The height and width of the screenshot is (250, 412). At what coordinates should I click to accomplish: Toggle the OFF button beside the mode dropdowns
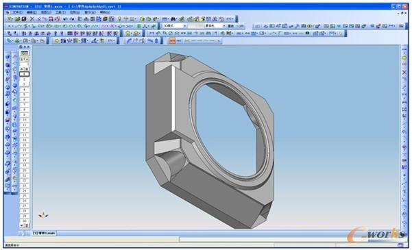(x=241, y=26)
